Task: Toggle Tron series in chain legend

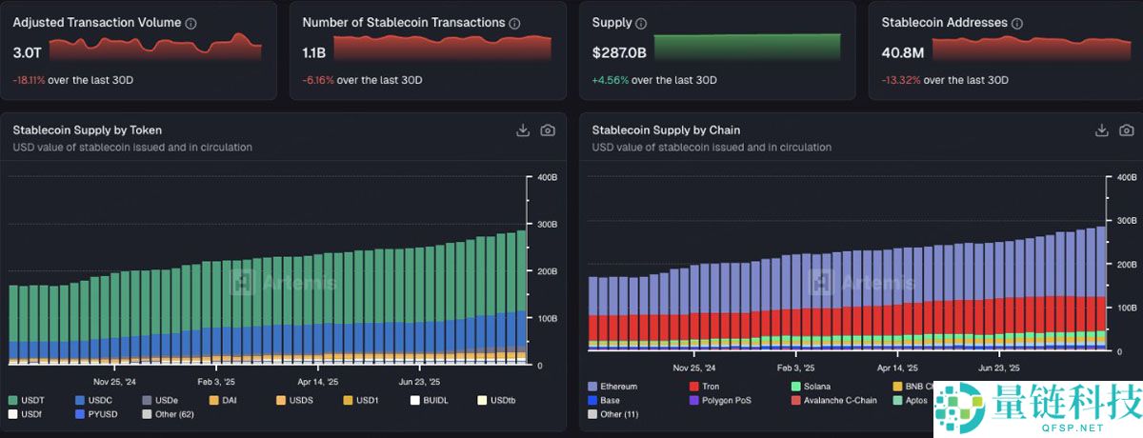Action: 707,387
